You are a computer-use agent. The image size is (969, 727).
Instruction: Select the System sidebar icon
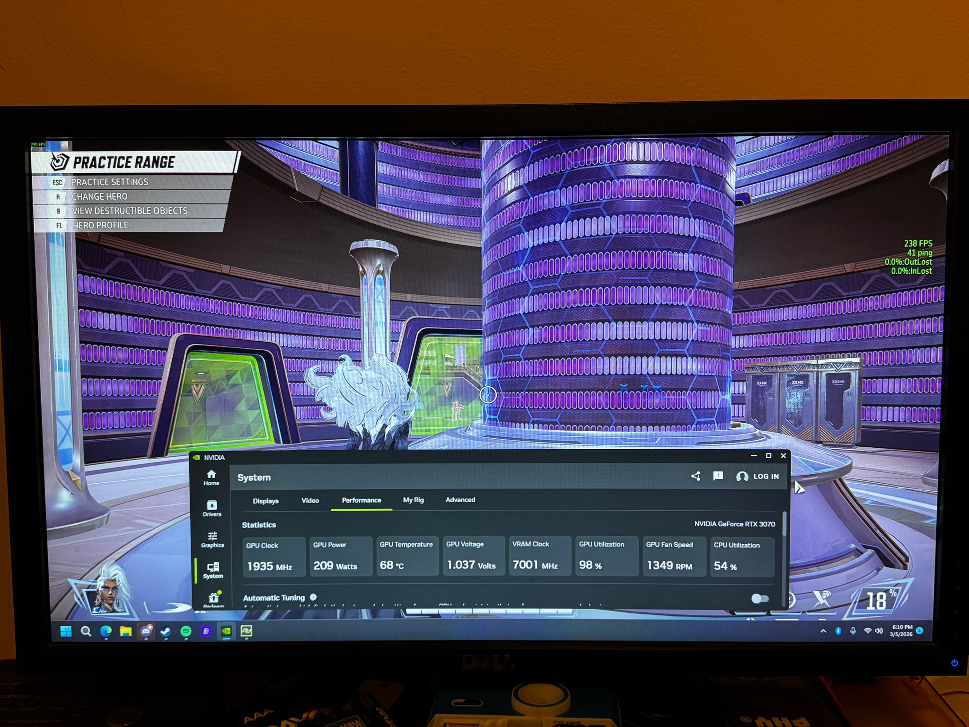pos(213,570)
